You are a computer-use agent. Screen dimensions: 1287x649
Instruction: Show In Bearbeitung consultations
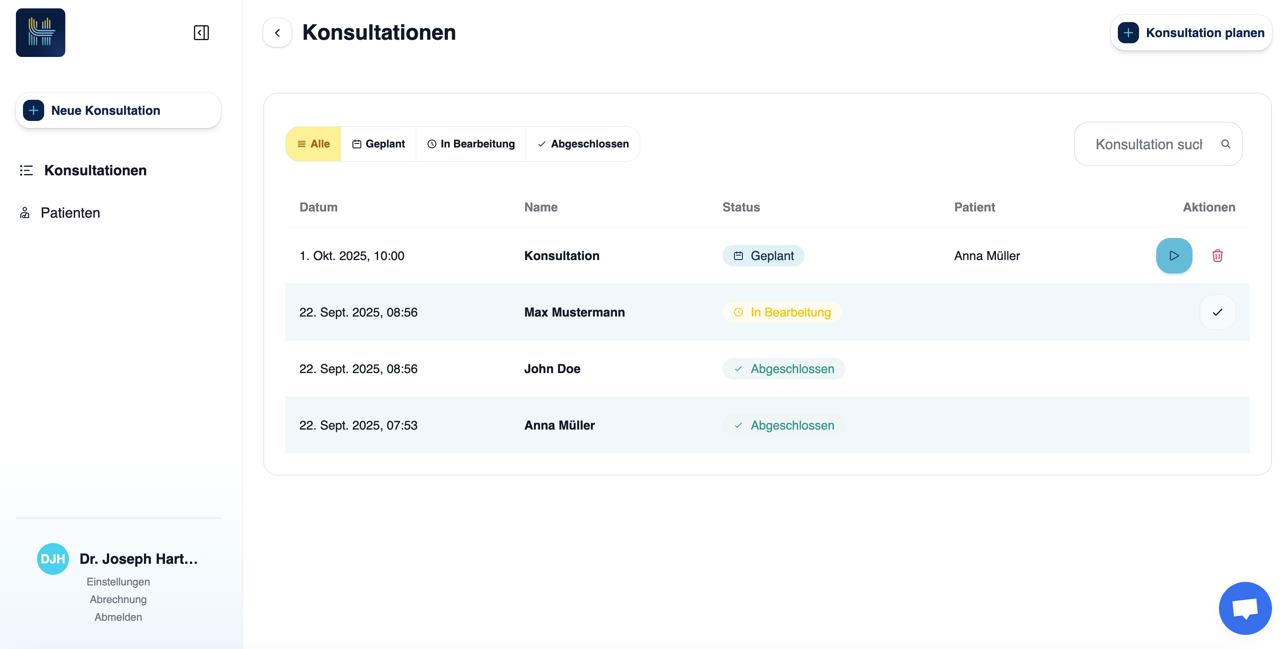471,144
